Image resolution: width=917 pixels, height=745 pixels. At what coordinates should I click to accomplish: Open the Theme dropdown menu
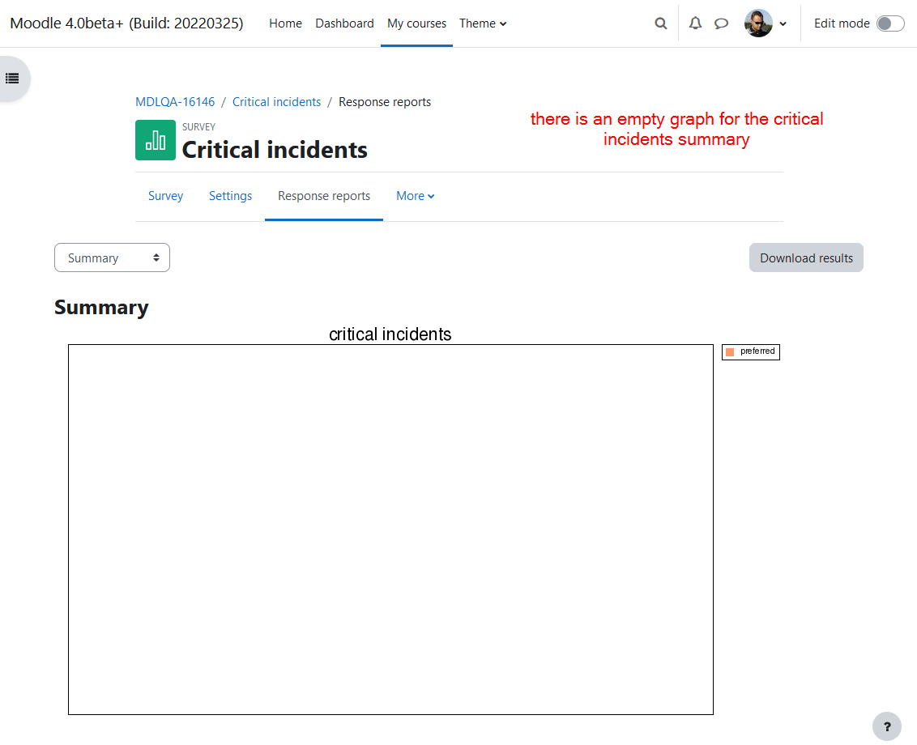[483, 23]
